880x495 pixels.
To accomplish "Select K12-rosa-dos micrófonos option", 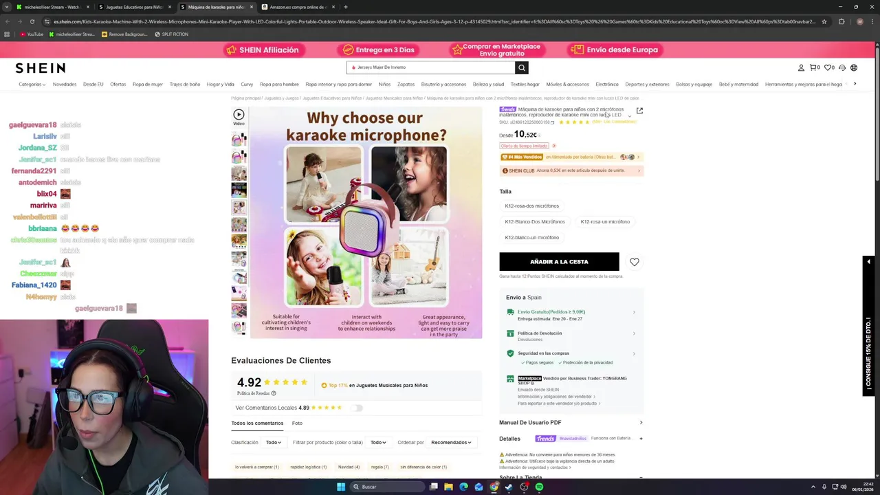I will (x=532, y=206).
